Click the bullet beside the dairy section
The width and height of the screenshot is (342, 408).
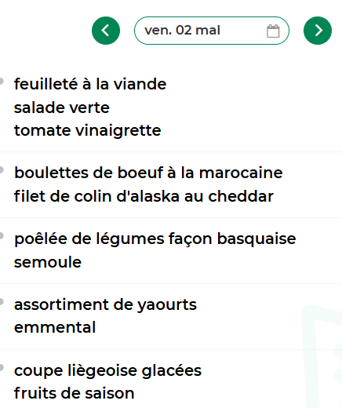[x=2, y=302]
